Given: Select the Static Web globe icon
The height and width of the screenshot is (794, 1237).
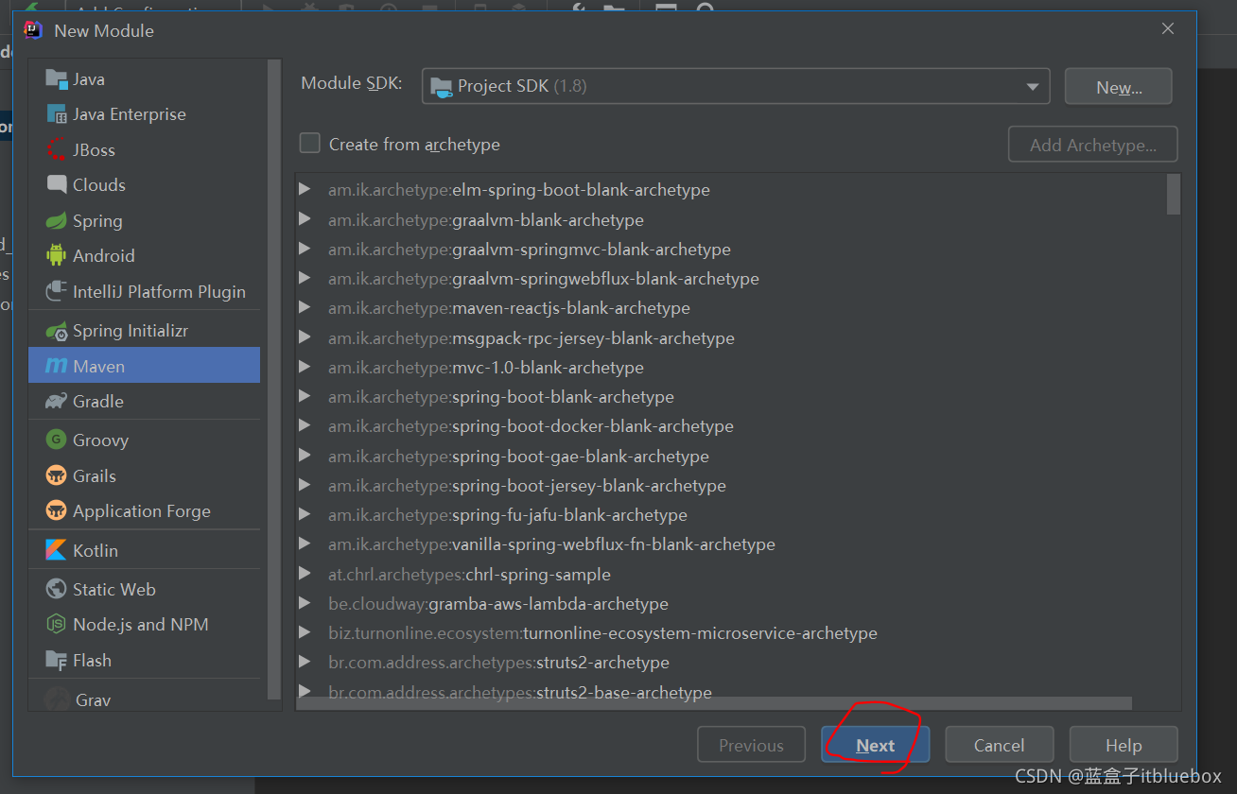Looking at the screenshot, I should coord(57,589).
